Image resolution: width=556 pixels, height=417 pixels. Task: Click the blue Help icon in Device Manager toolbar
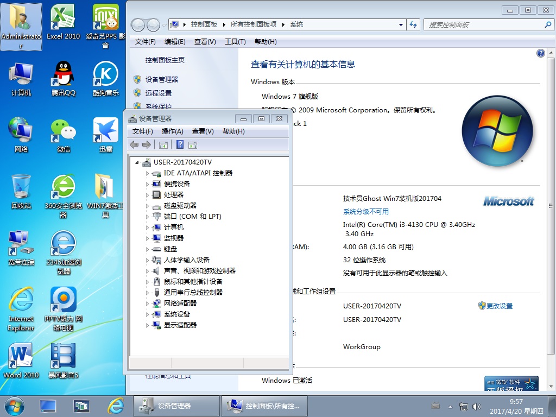click(x=180, y=144)
